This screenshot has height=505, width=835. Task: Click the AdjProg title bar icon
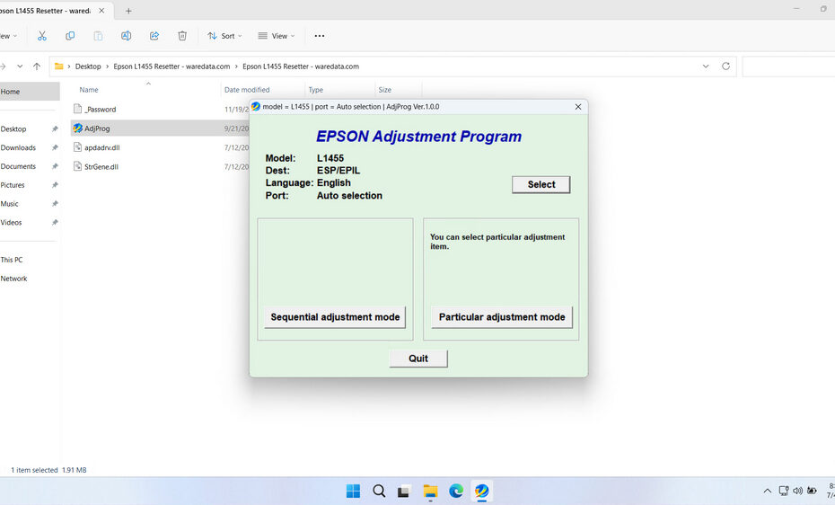[256, 107]
